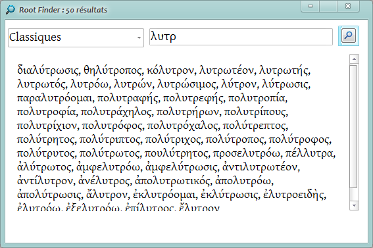The height and width of the screenshot is (248, 373).
Task: Click the word ἐκλύτρωσις
Action: pyautogui.click(x=230, y=195)
